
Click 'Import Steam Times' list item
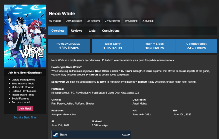tap(23, 95)
